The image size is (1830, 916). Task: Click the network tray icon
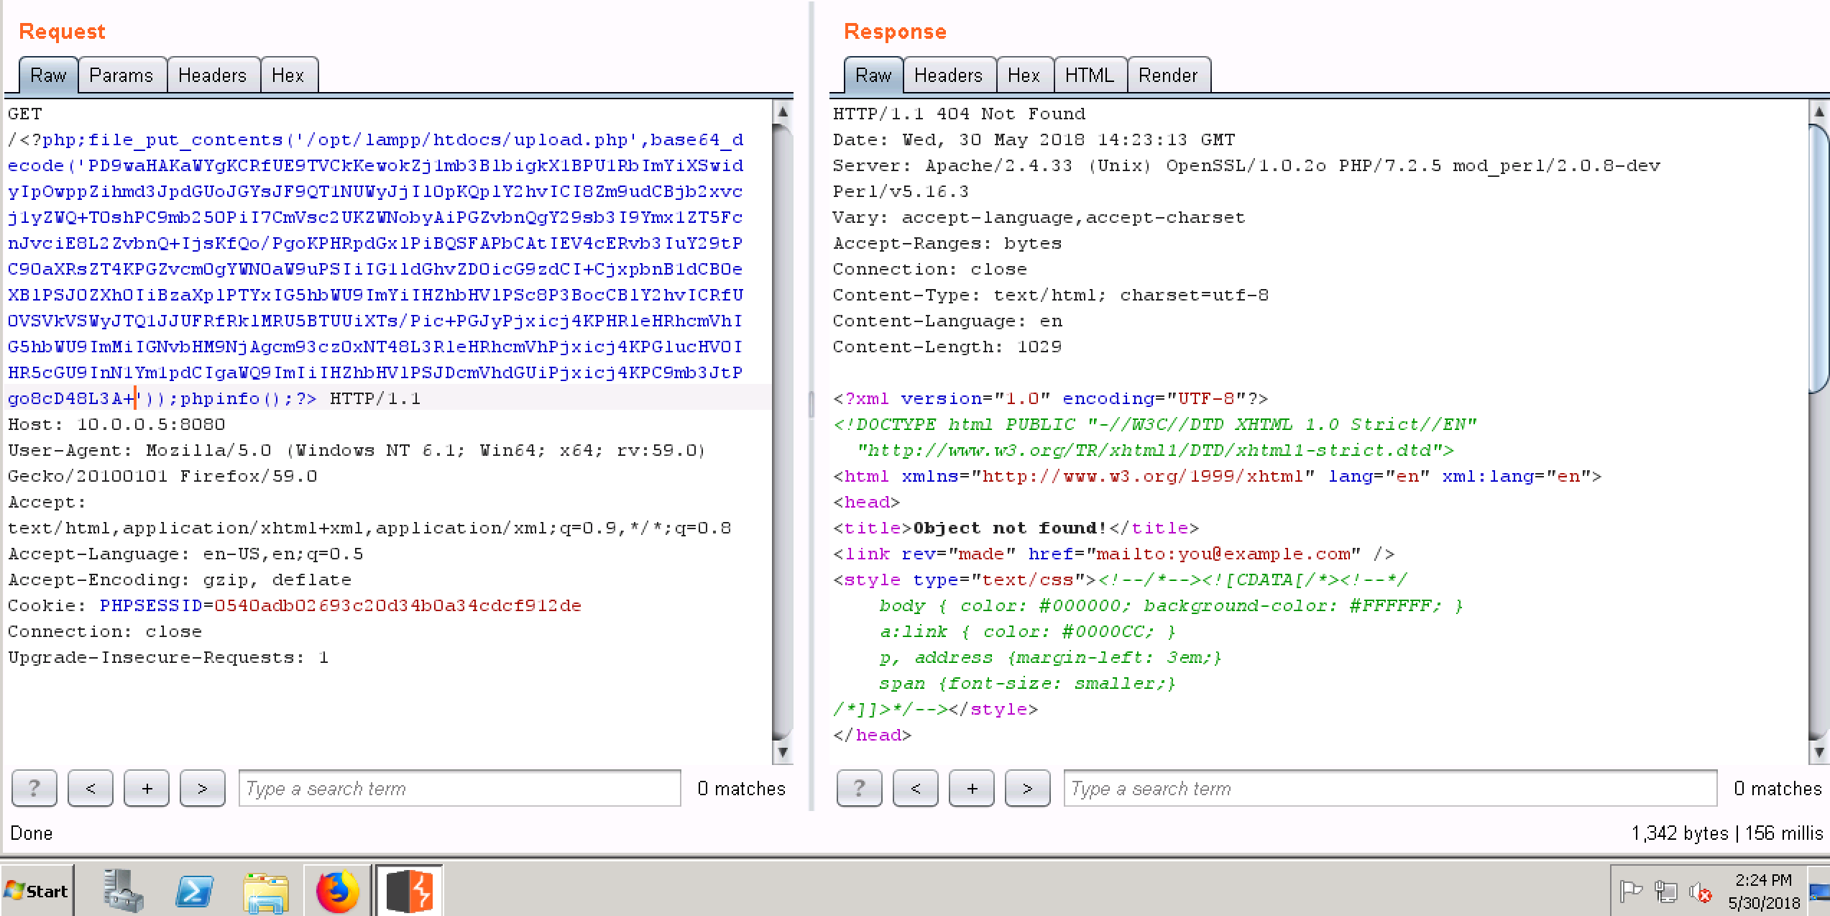coord(1665,892)
